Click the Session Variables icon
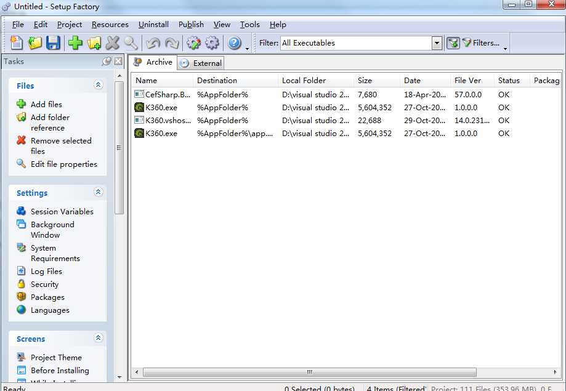The height and width of the screenshot is (391, 566). pyautogui.click(x=22, y=211)
